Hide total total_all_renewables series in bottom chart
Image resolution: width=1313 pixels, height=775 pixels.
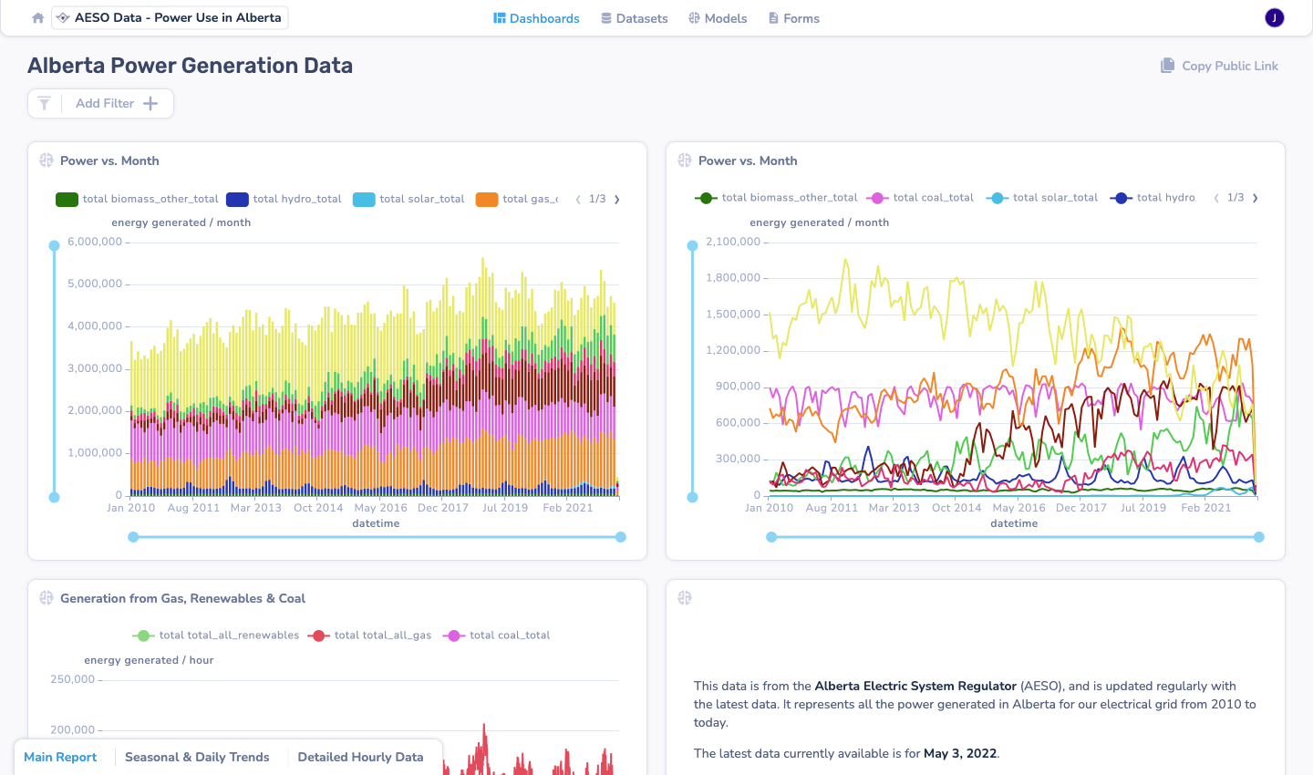[216, 635]
